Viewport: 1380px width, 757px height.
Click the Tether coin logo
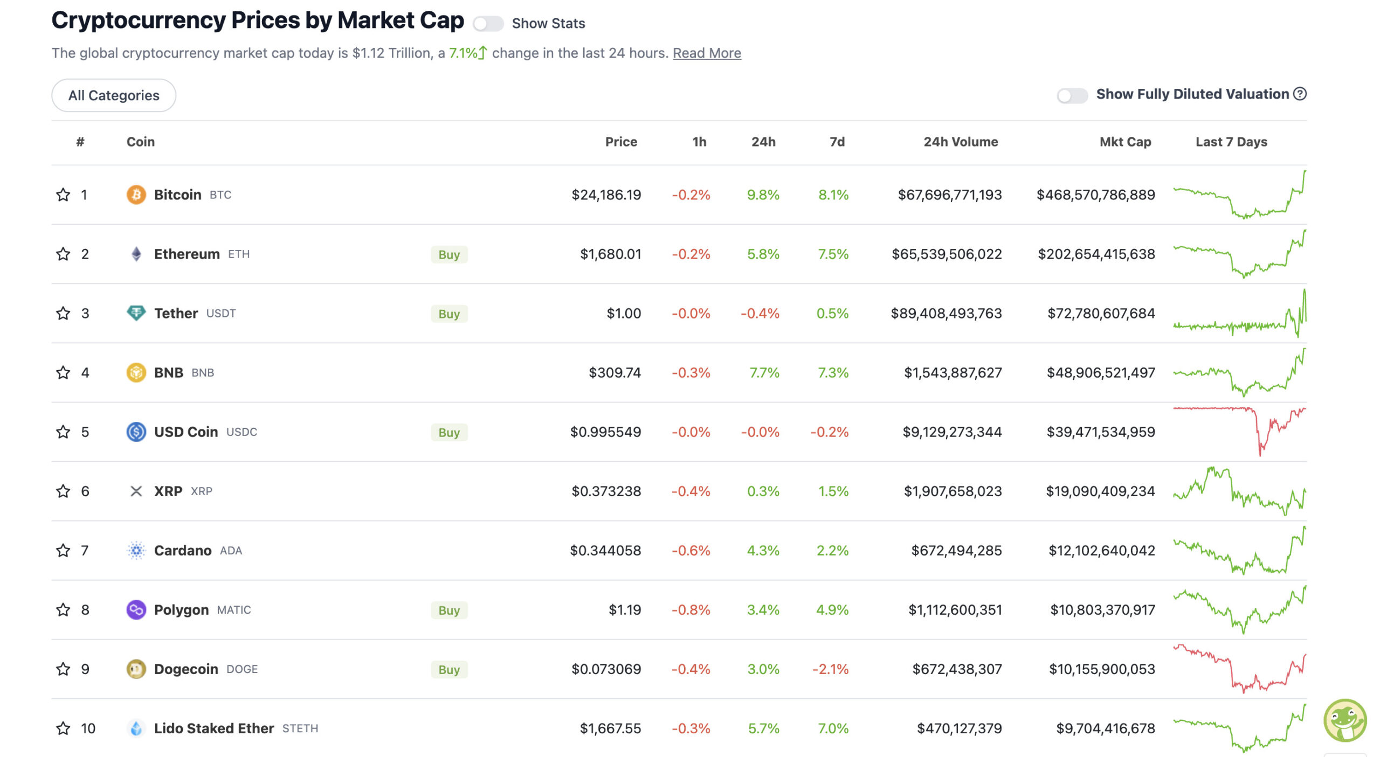tap(136, 313)
